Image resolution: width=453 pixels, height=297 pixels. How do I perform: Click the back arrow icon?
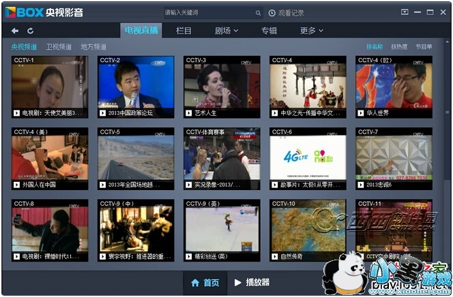point(15,31)
